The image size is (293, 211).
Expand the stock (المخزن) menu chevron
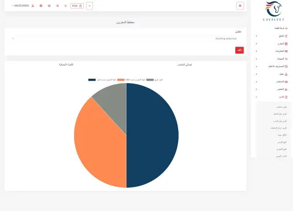point(256,43)
